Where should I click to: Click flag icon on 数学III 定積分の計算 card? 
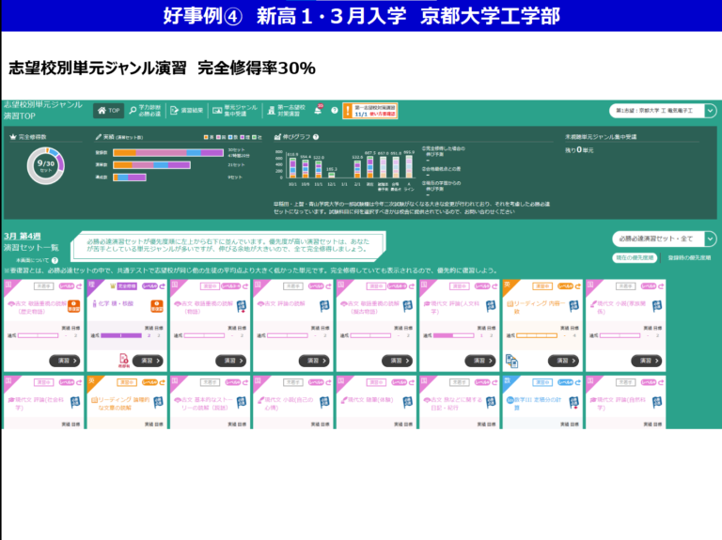[x=574, y=403]
